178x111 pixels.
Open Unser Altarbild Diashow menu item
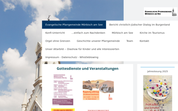(x=82, y=49)
